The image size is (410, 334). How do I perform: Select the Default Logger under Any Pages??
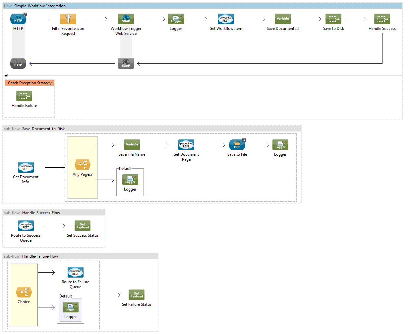coord(130,180)
